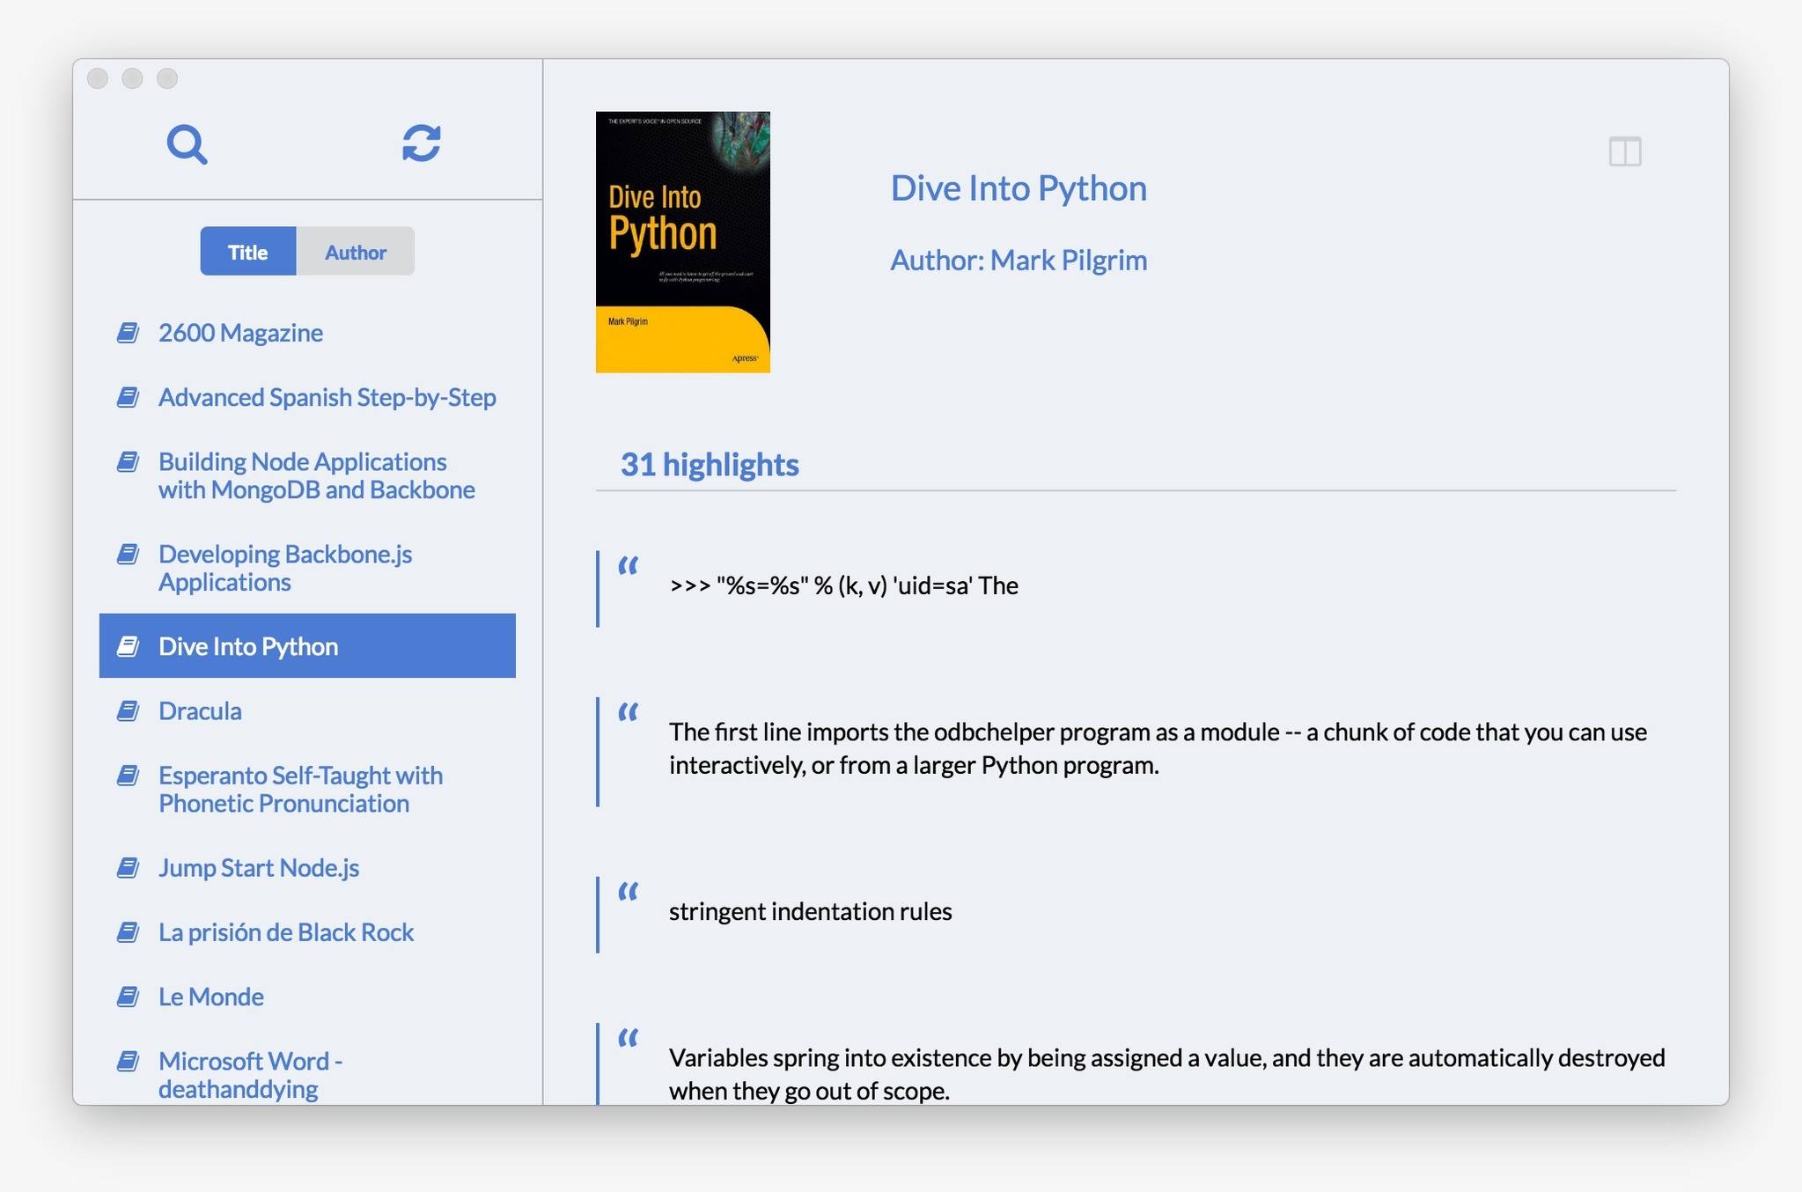
Task: Select the 'stringent indentation rules' highlight
Action: (810, 911)
